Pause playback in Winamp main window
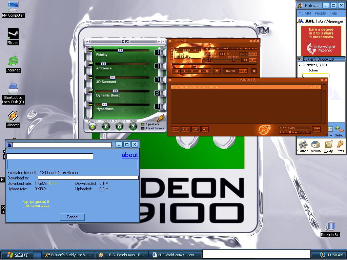Screen dimensions: 347x260 point(192,71)
